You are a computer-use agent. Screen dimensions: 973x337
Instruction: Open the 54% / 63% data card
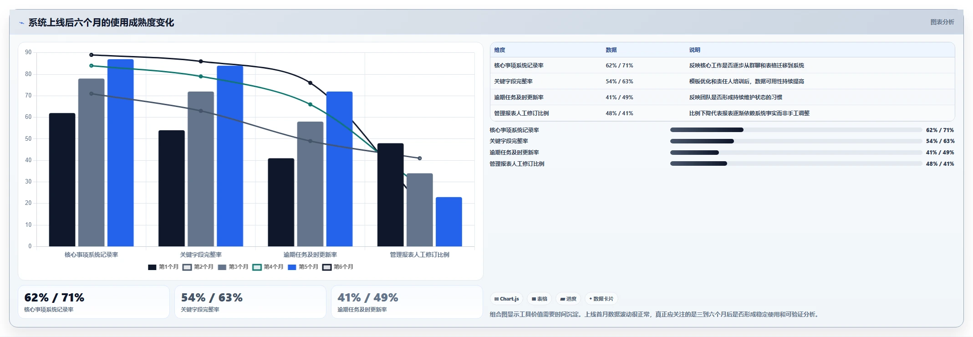pos(250,302)
